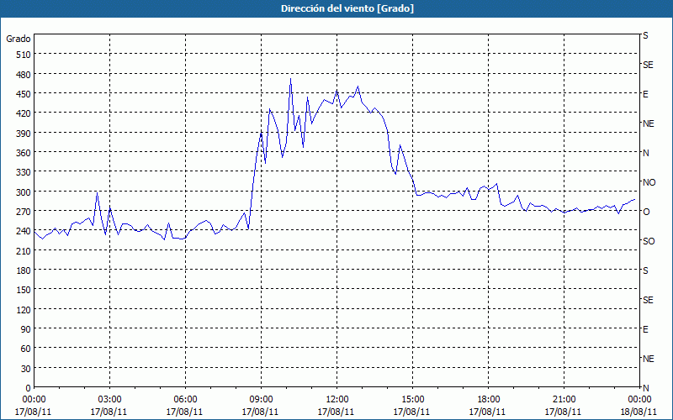This screenshot has height=420, width=673.
Task: Select the 510 value on the degree axis
Action: pos(24,55)
